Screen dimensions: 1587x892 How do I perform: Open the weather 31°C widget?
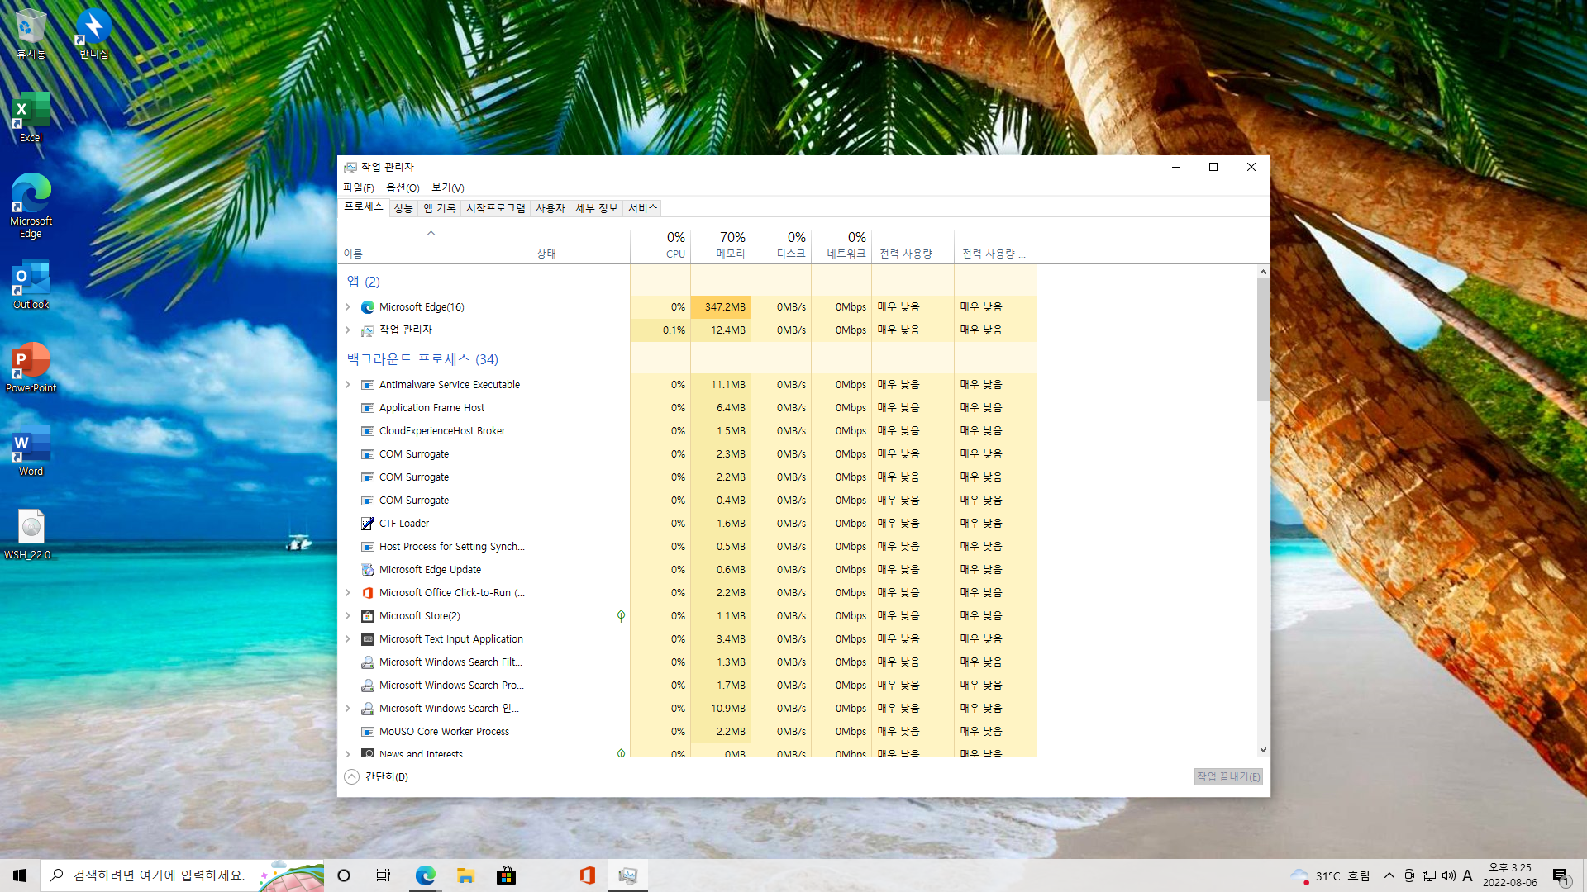[1331, 875]
